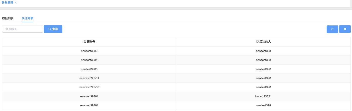Click the 会员账号 column header

click(89, 42)
